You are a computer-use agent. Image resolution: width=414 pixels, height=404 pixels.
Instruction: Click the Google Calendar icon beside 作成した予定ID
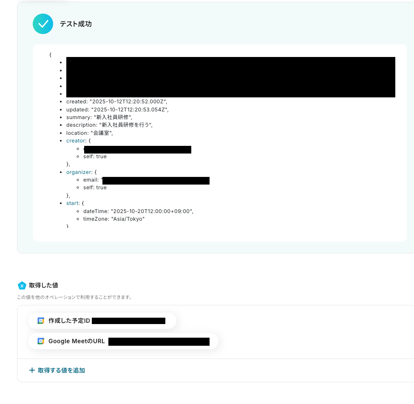[x=41, y=321]
